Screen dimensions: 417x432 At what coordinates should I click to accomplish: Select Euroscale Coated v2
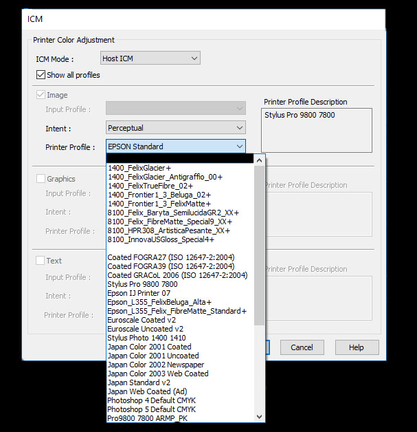(x=180, y=320)
